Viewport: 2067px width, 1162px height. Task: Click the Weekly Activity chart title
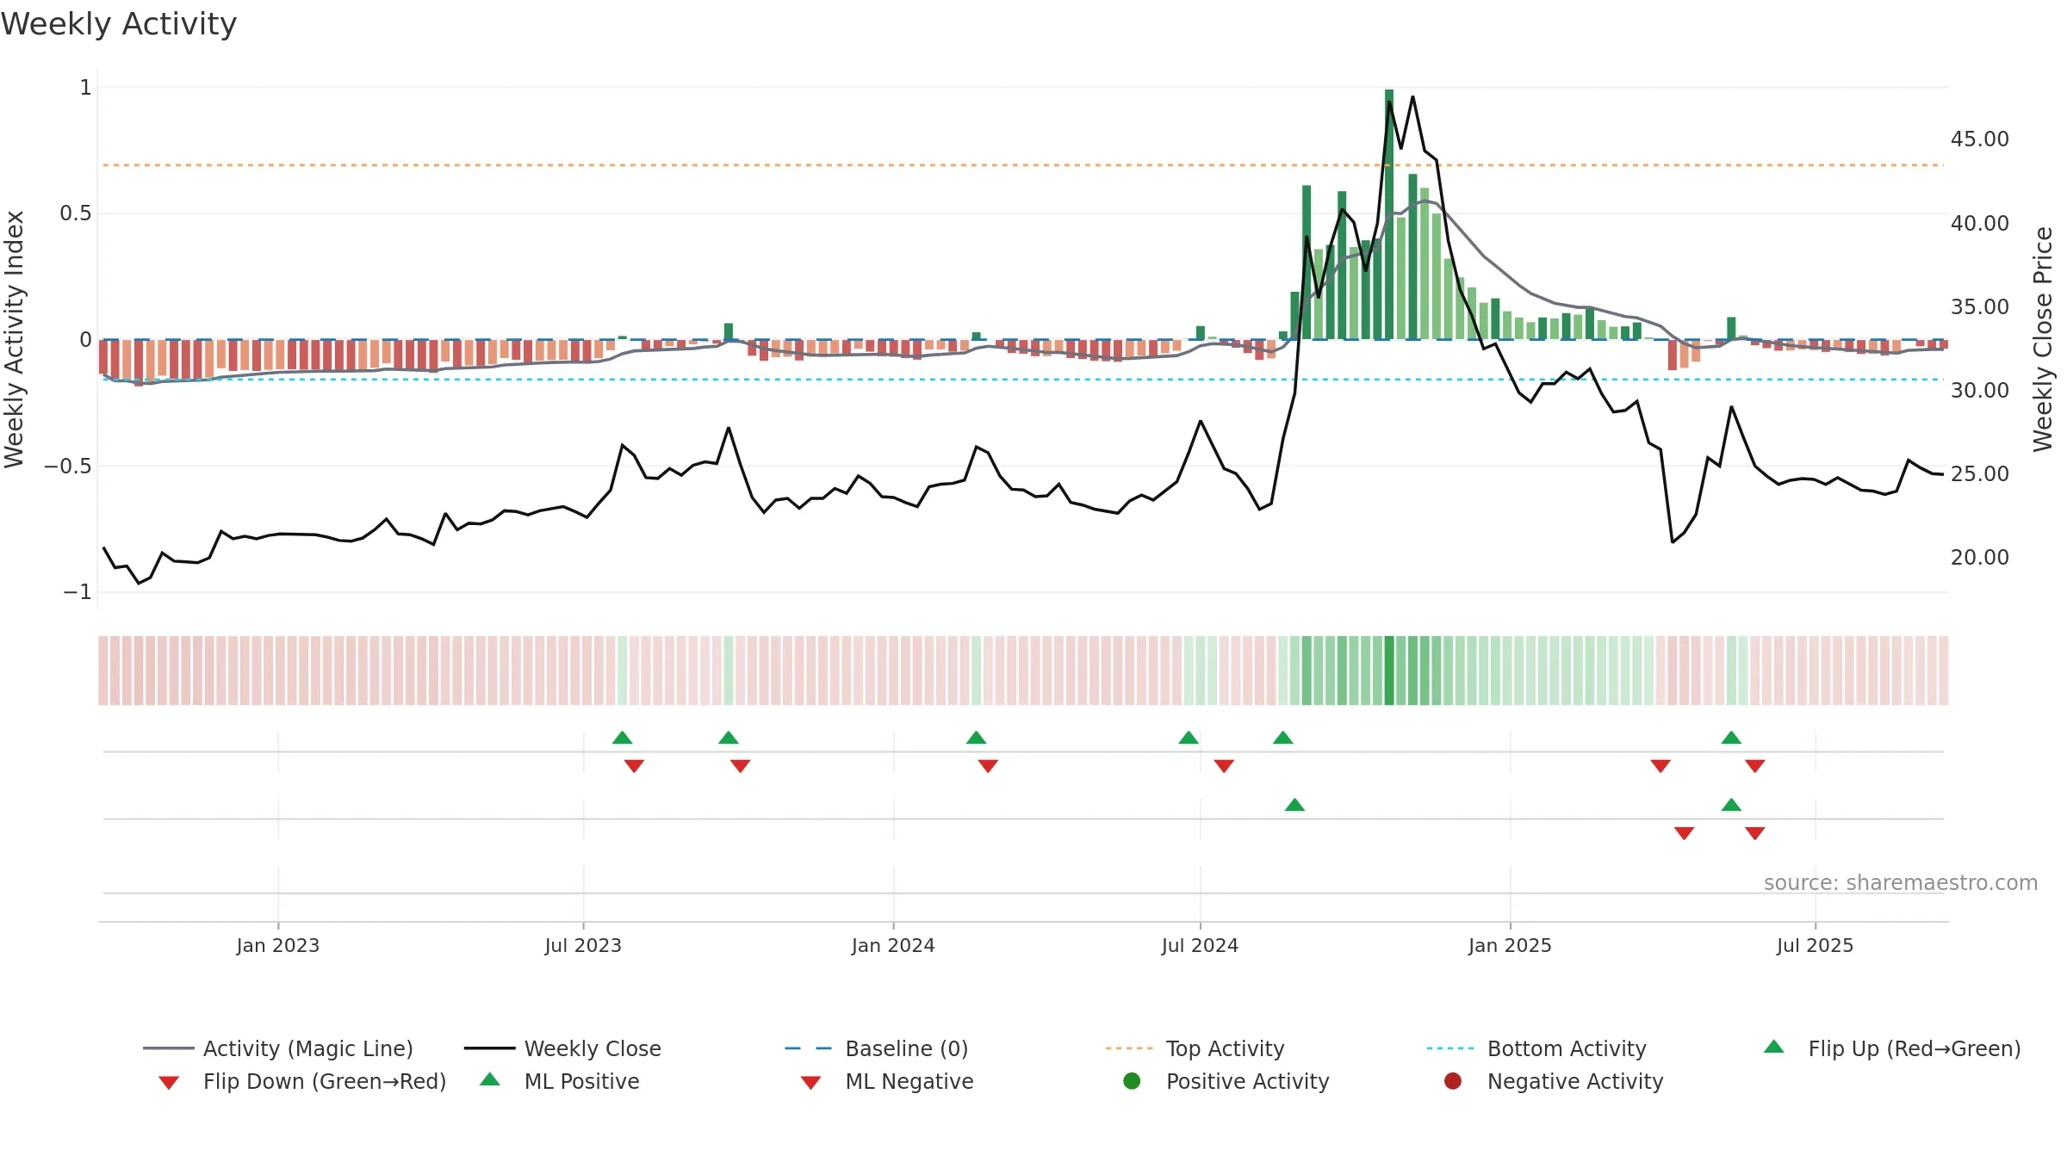tap(119, 24)
